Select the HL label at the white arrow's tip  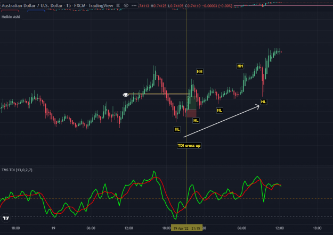pos(263,102)
